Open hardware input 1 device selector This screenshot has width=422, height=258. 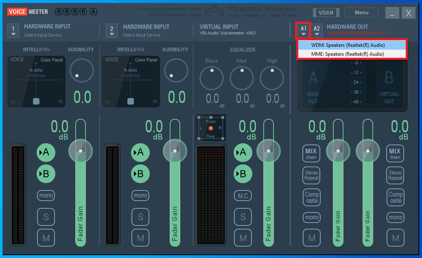13,31
